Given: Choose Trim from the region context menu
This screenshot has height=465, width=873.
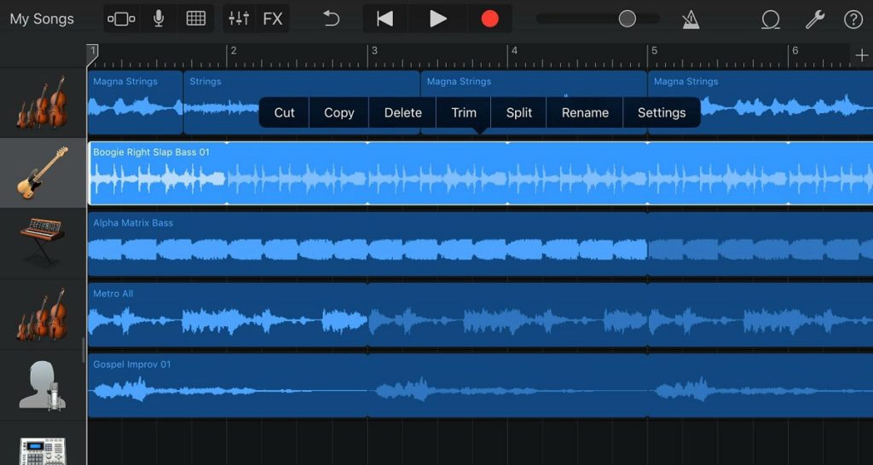Looking at the screenshot, I should click(x=464, y=112).
